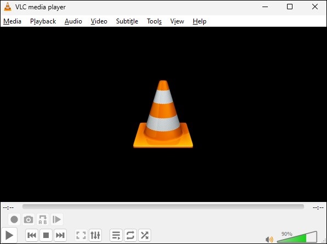The width and height of the screenshot is (327, 244).
Task: Click elapsed time label at left
Action: (x=8, y=207)
